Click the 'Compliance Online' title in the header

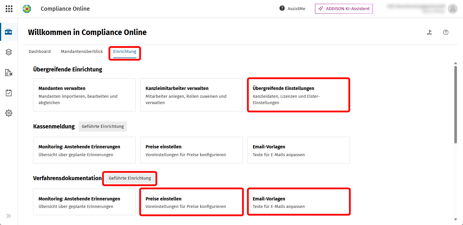[x=65, y=9]
